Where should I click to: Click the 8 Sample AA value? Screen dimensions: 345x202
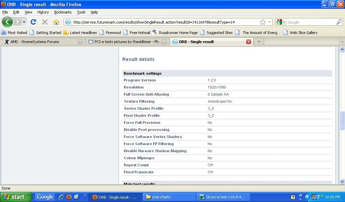pos(218,94)
